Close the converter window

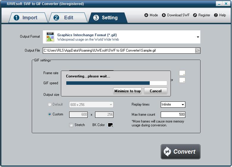click(x=226, y=4)
